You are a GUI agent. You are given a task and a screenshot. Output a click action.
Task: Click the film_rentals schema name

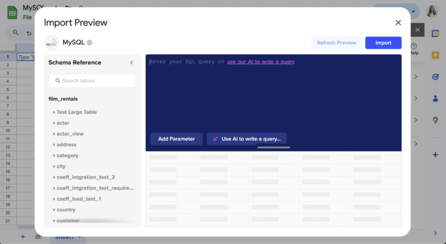click(63, 99)
